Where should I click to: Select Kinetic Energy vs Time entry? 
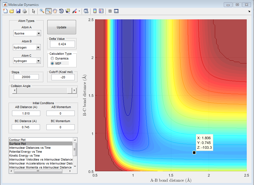pyautogui.click(x=24, y=156)
